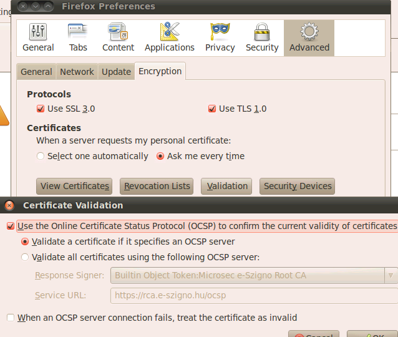Open the Revocation Lists button

157,186
